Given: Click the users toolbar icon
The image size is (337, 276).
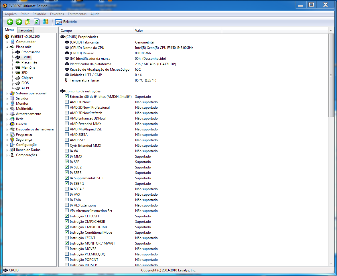Looking at the screenshot, I should [46, 22].
